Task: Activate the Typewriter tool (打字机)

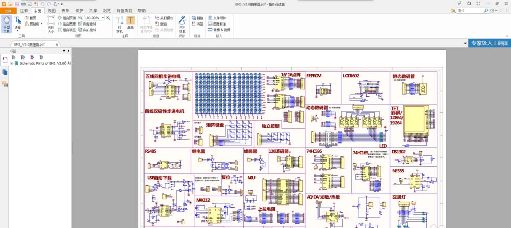Action: click(x=119, y=24)
